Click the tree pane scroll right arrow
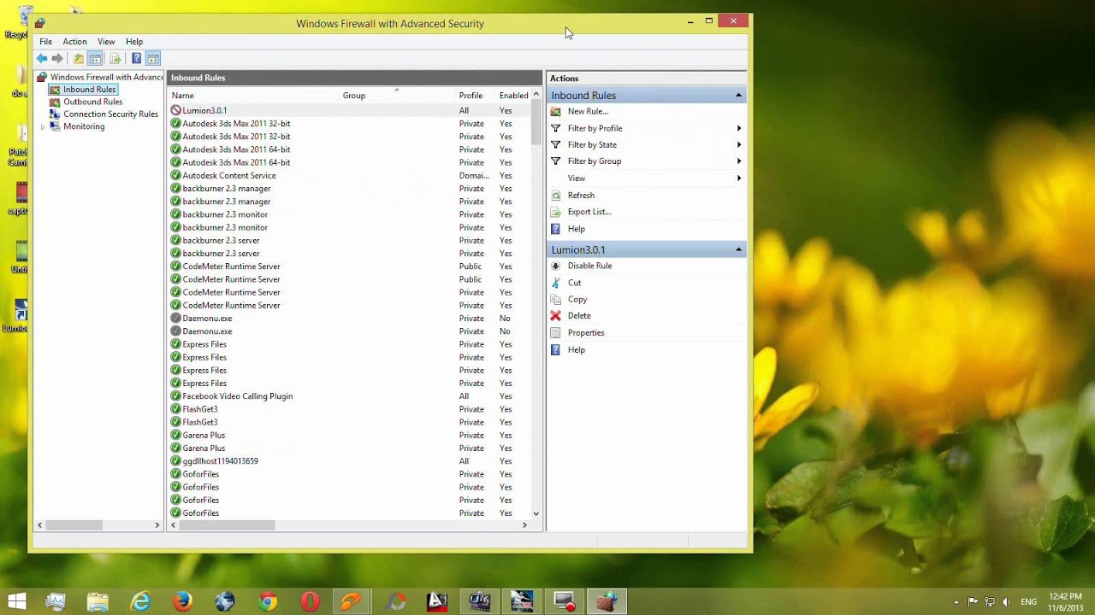The width and height of the screenshot is (1095, 615). 157,525
